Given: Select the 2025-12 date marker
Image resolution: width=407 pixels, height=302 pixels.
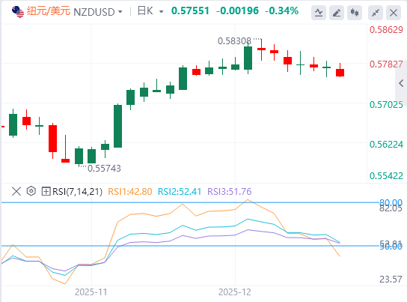Looking at the screenshot, I should point(235,292).
